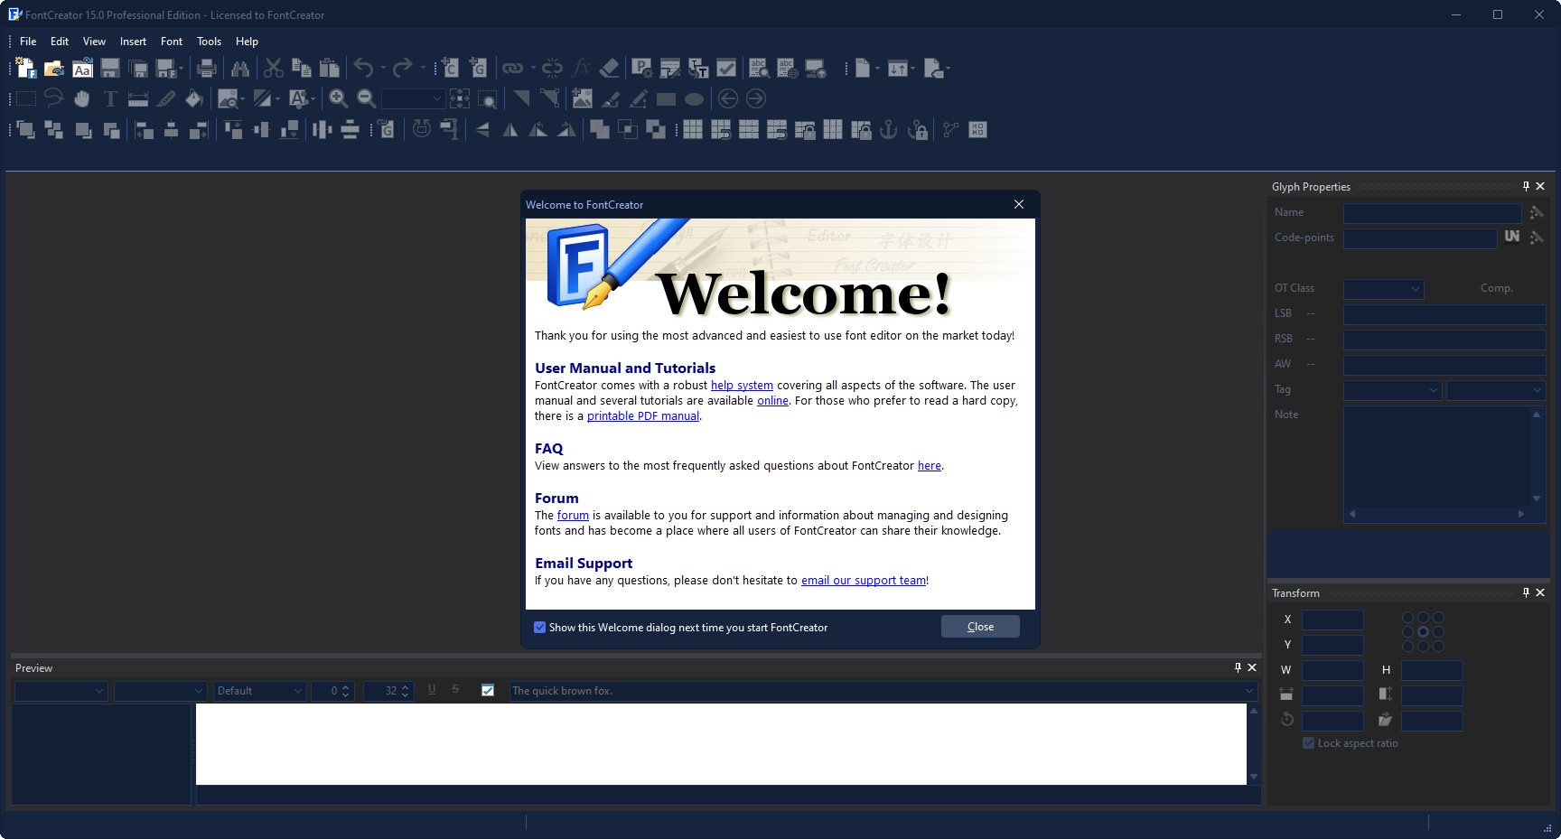Click the anchor icon in bottom toolbar
1561x839 pixels.
889,129
